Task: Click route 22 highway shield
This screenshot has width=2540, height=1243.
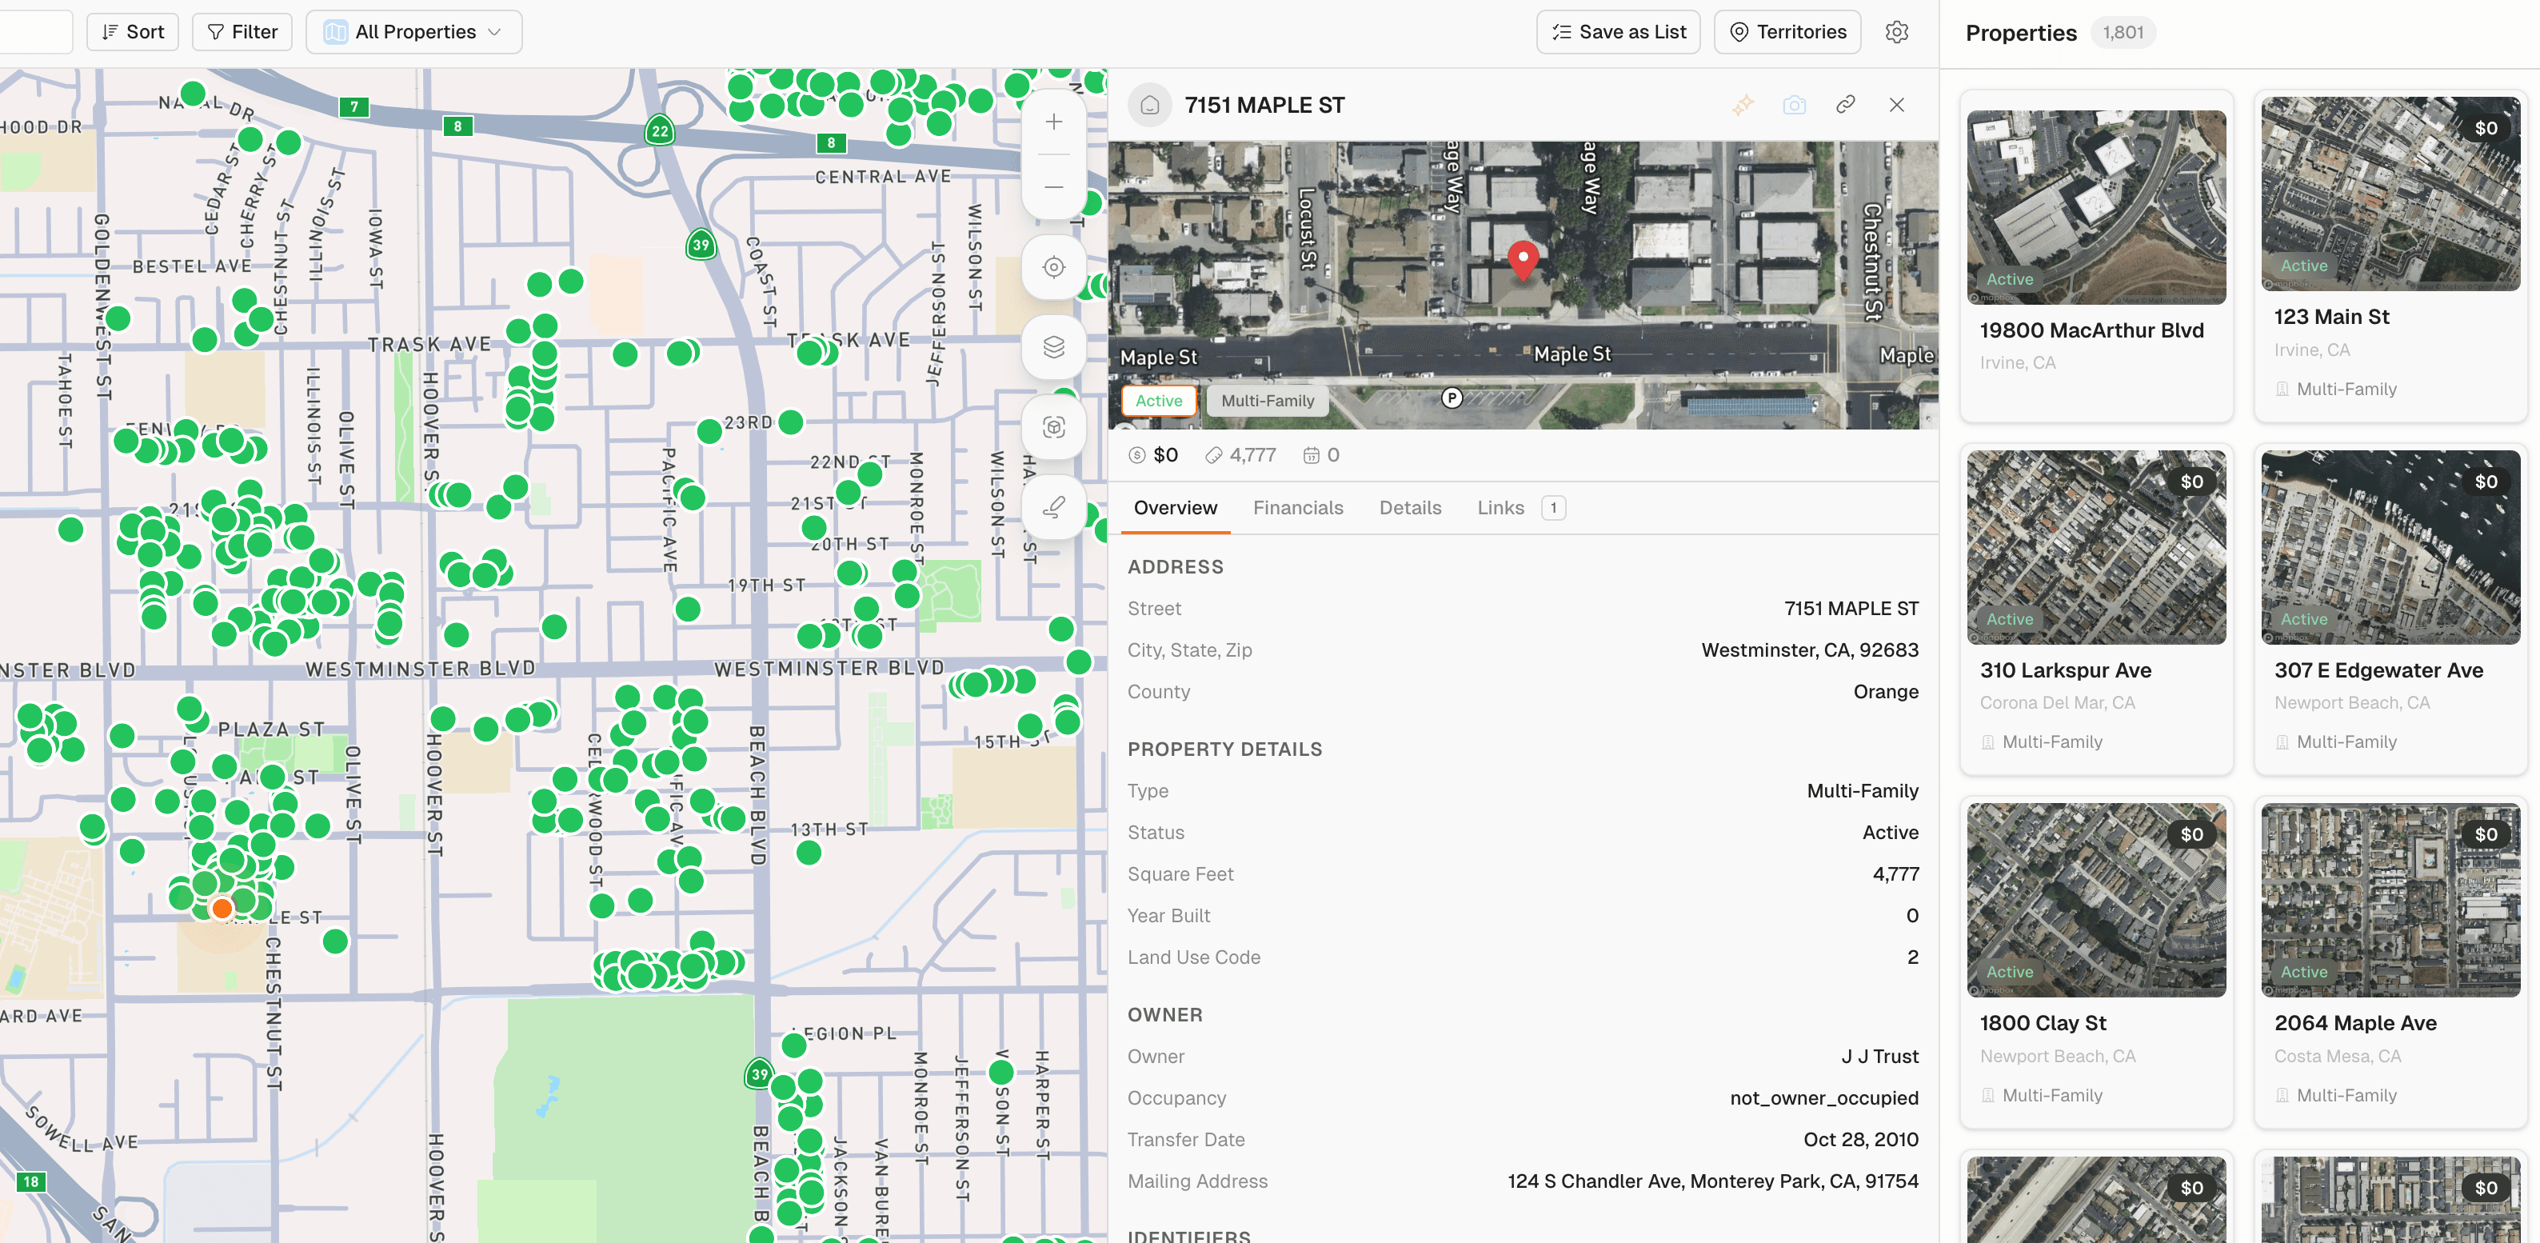Action: [660, 130]
